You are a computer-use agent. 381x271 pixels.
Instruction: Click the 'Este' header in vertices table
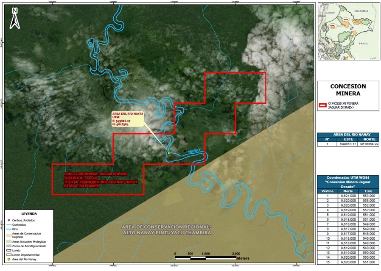pos(369,191)
